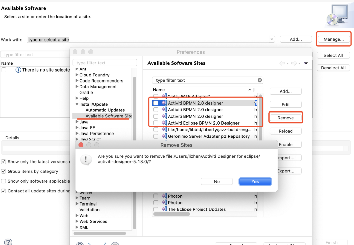
Task: Check Geronimo Server Adapter p2 Repository checkbox
Action: (x=156, y=136)
